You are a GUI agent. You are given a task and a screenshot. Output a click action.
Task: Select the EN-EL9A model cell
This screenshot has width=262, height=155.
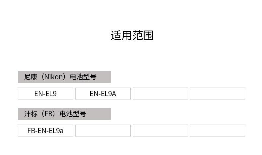[x=103, y=94]
